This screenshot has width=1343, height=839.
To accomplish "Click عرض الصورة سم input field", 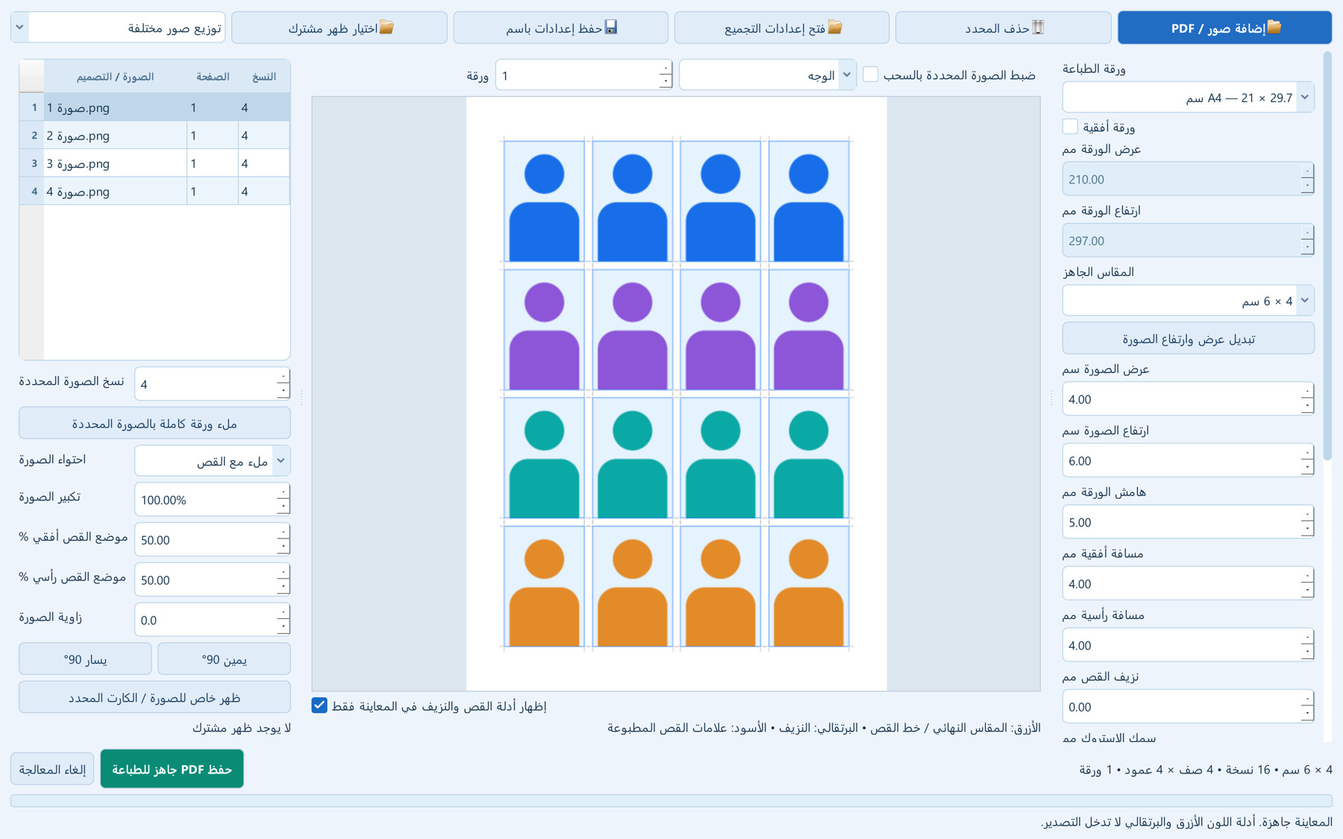I will (x=1188, y=399).
